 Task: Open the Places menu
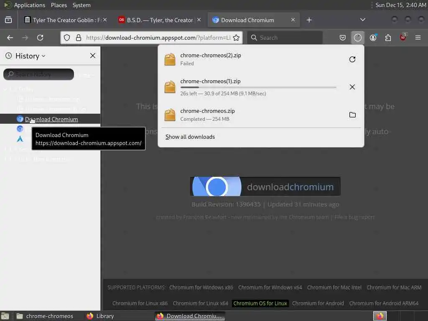(59, 5)
